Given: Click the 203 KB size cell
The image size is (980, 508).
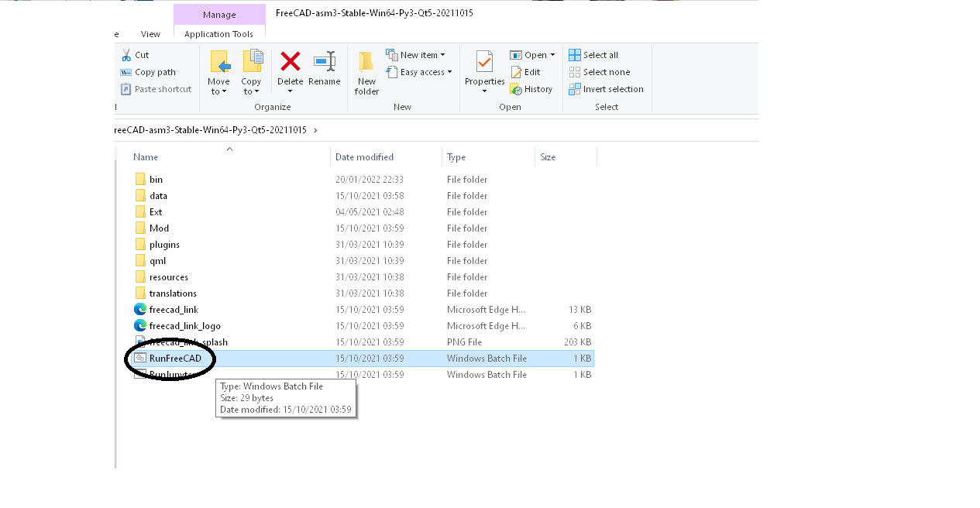Looking at the screenshot, I should coord(578,342).
